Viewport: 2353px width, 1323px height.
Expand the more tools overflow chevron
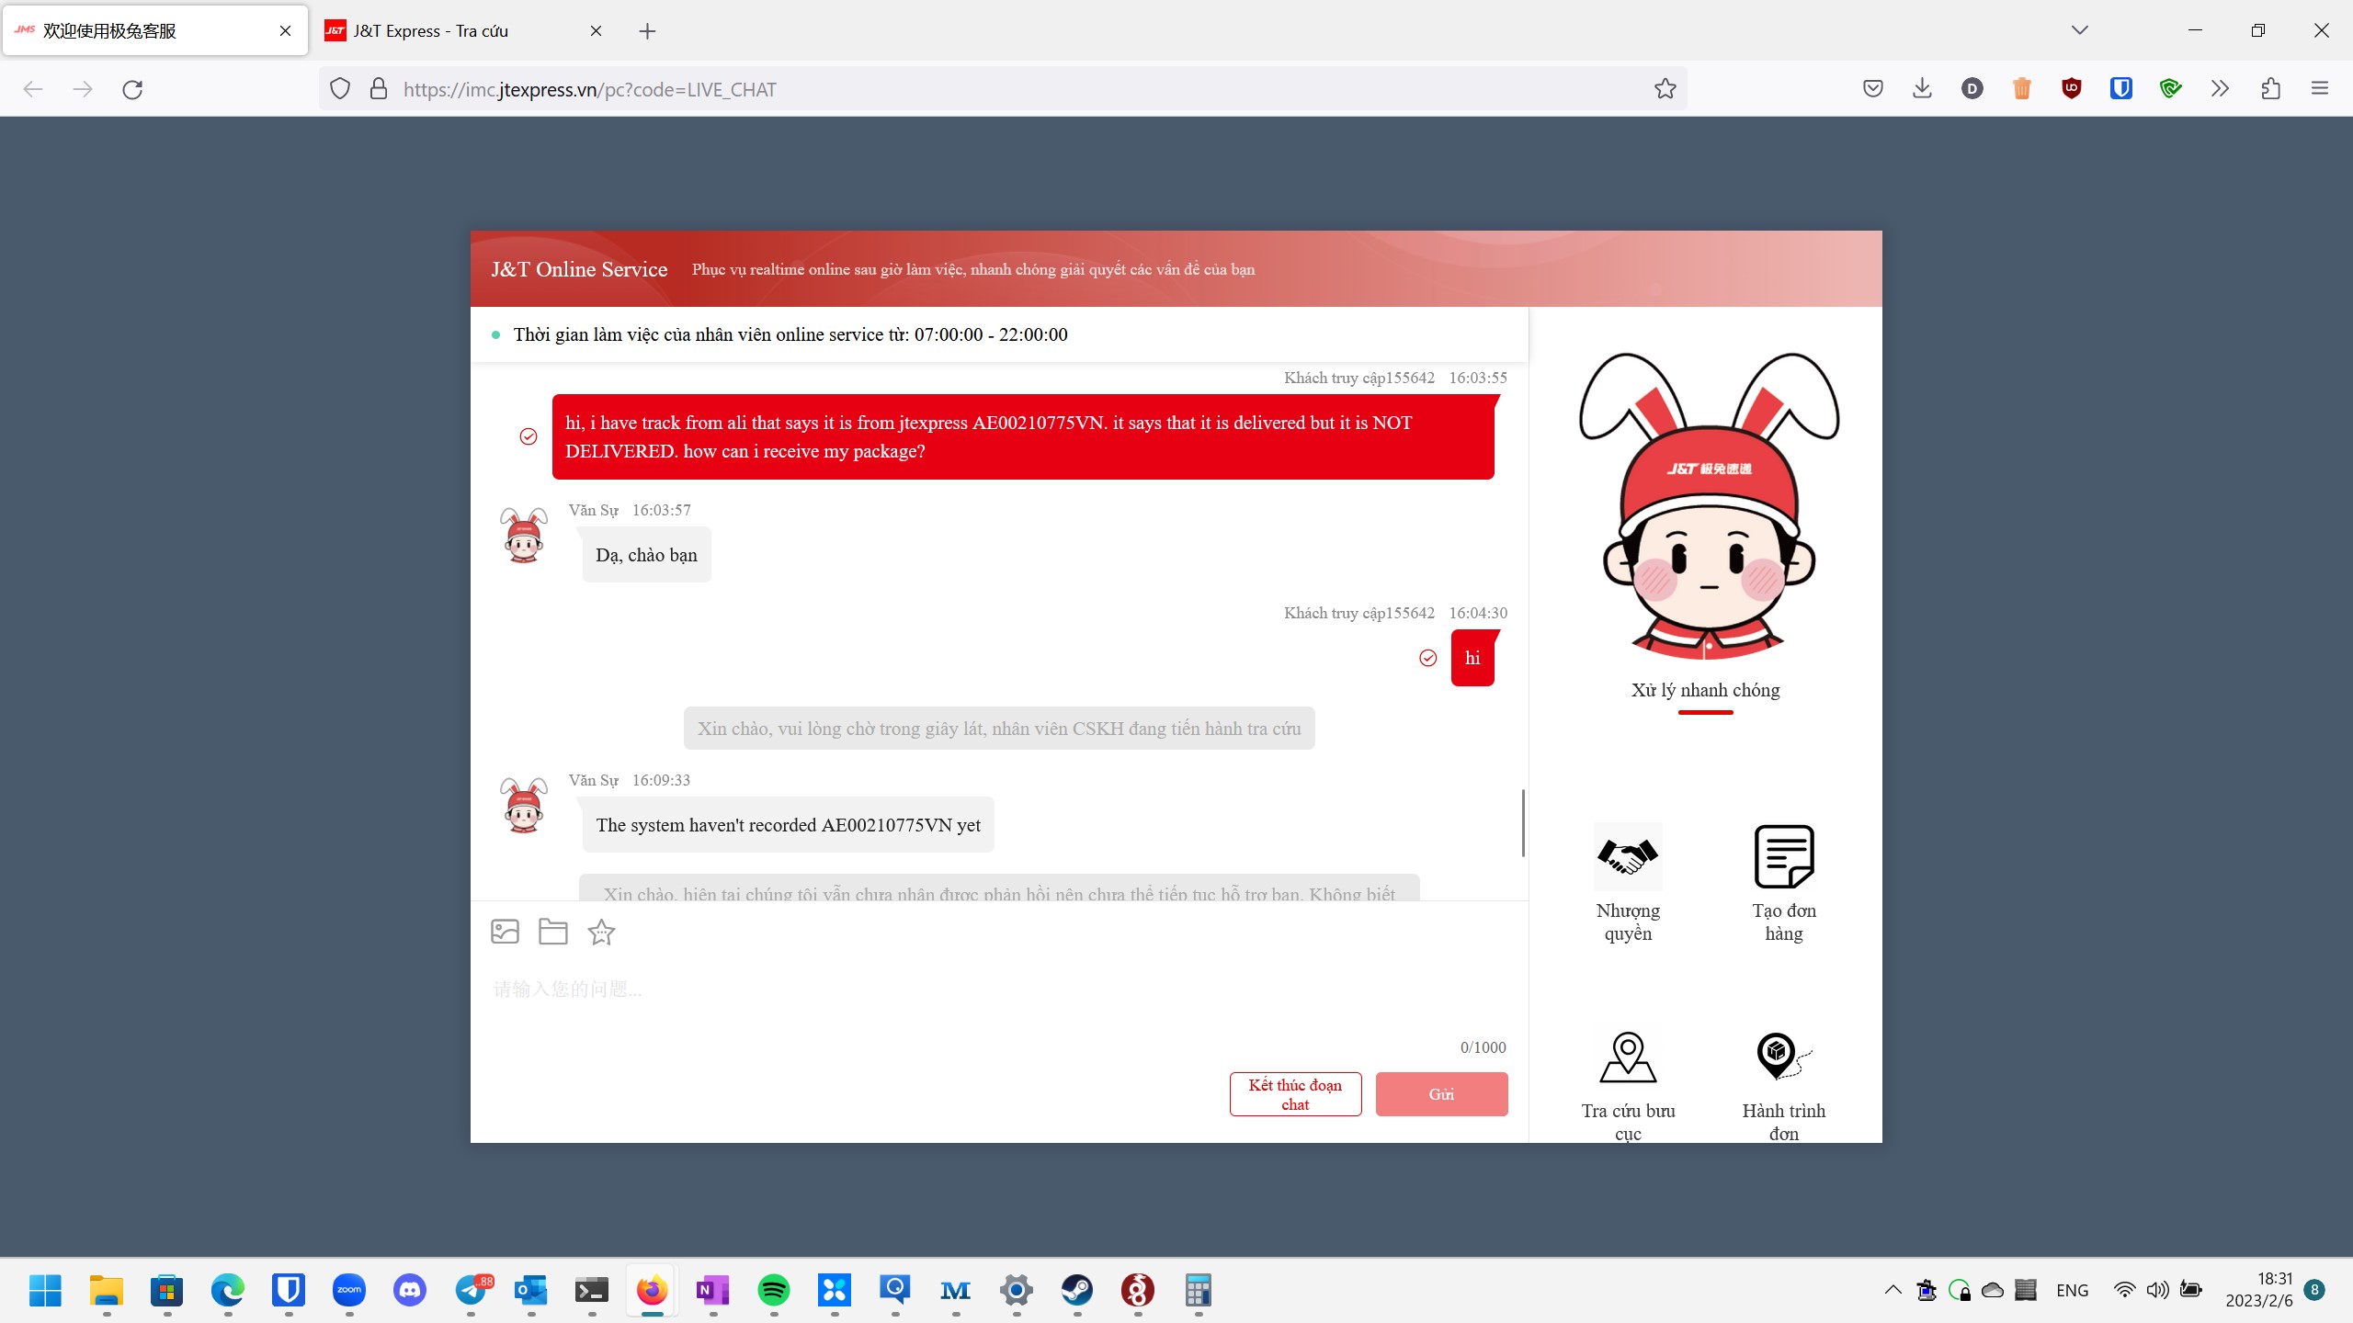2220,88
